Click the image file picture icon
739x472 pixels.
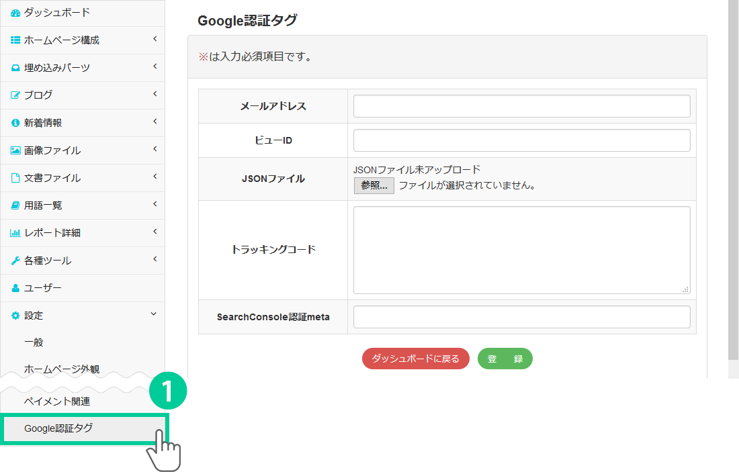coord(15,150)
